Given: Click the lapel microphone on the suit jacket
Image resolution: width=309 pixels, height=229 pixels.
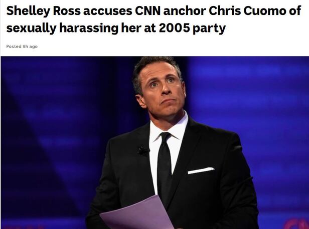Looking at the screenshot, I should (x=143, y=151).
